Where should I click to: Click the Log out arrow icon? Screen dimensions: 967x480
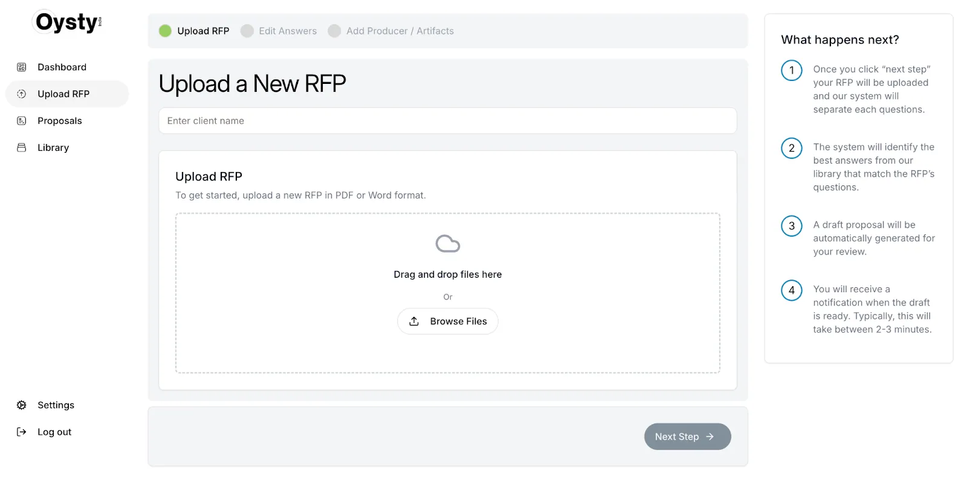[x=22, y=432]
